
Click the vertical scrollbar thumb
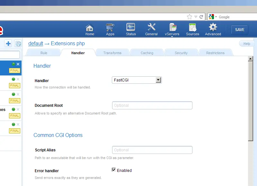(x=250, y=101)
